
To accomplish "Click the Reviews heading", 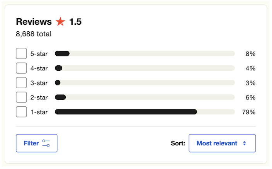I will pyautogui.click(x=34, y=22).
